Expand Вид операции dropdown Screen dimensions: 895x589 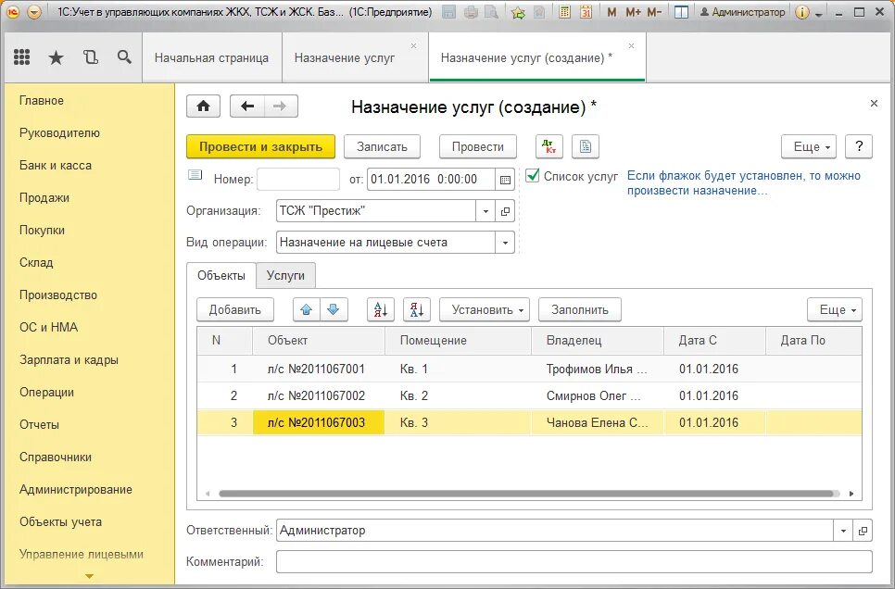tap(505, 243)
